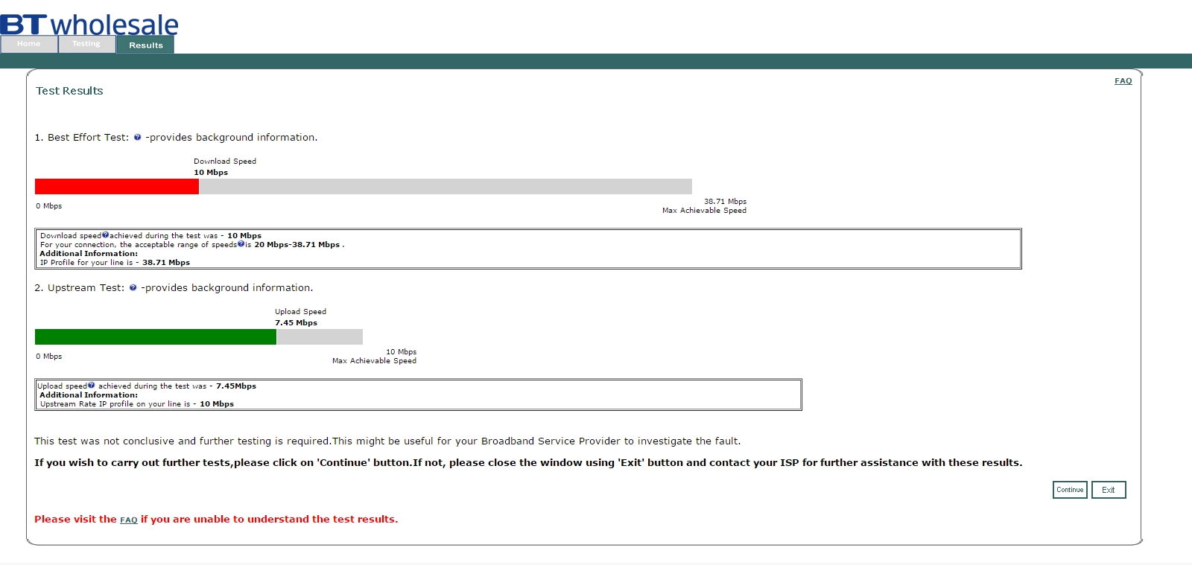
Task: Switch to the Testing tab
Action: click(x=86, y=44)
